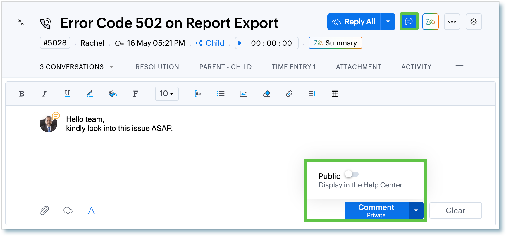
Task: Expand the Reply All dropdown arrow
Action: point(388,22)
